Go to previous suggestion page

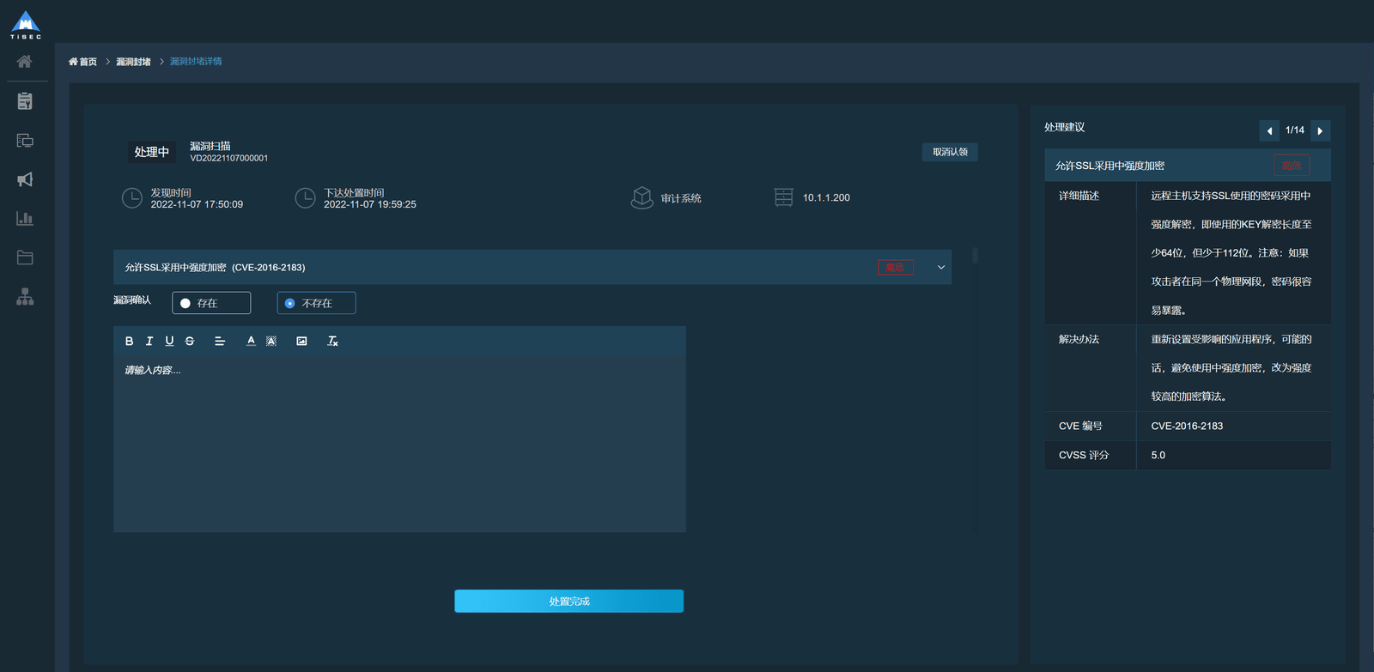coord(1269,130)
